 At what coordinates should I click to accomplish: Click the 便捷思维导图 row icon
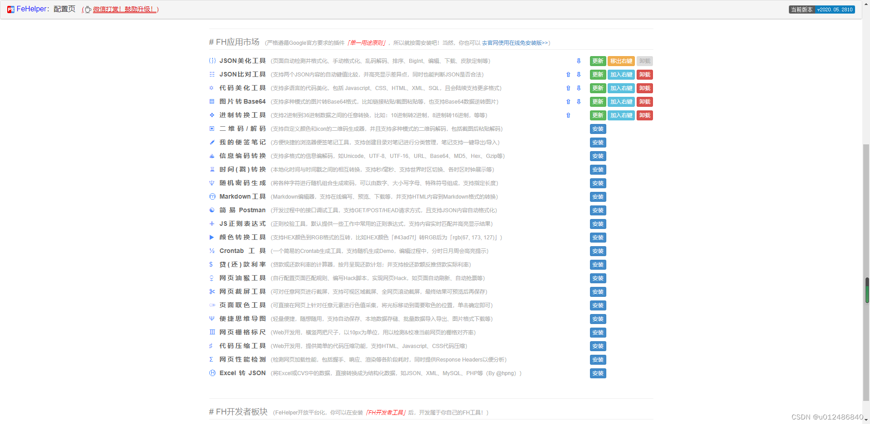click(x=212, y=319)
